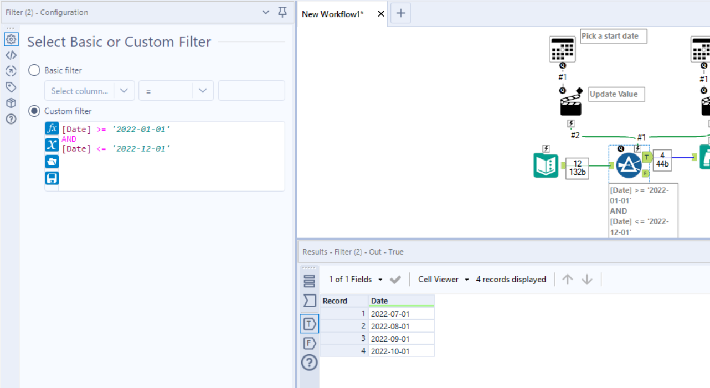710x388 pixels.
Task: Select the Input Data tool on the canvas
Action: click(546, 165)
